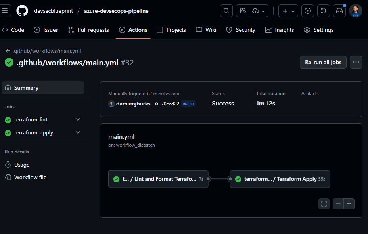
Task: Open the pull requests icon in header
Action: click(x=324, y=11)
